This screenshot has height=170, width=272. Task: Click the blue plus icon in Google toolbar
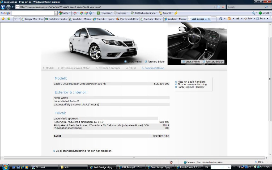(91, 13)
